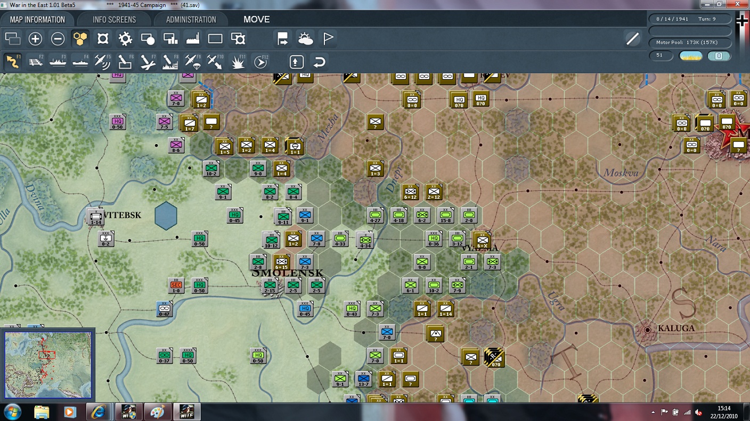Select the F11 explosion mode icon
This screenshot has width=750, height=421.
pos(238,62)
